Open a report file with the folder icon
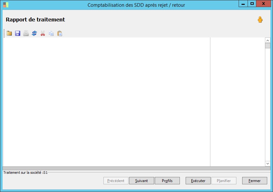273x192 pixels. [9, 33]
